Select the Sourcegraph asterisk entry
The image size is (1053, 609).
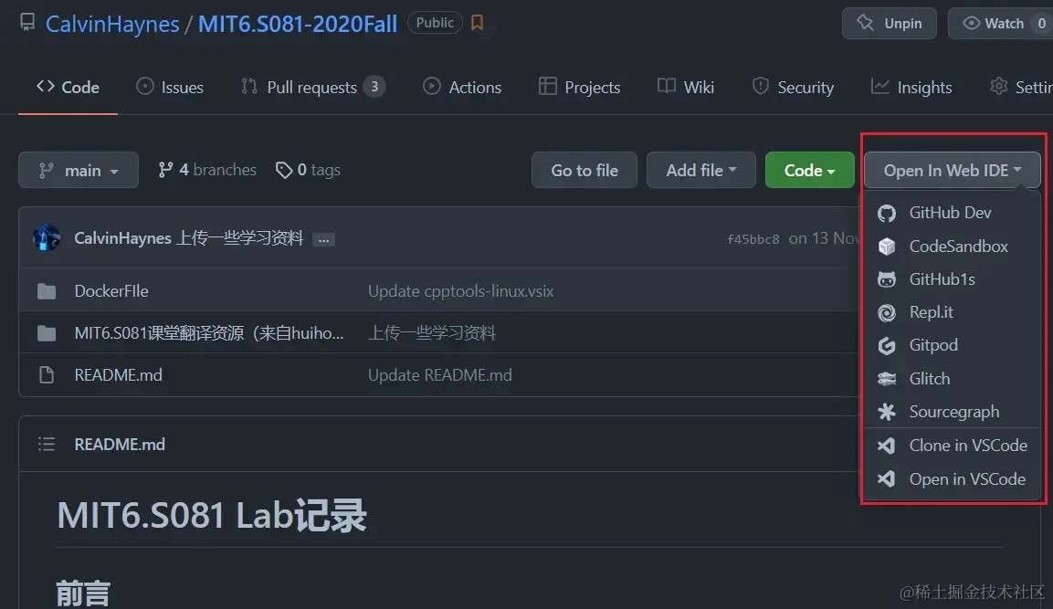point(951,412)
